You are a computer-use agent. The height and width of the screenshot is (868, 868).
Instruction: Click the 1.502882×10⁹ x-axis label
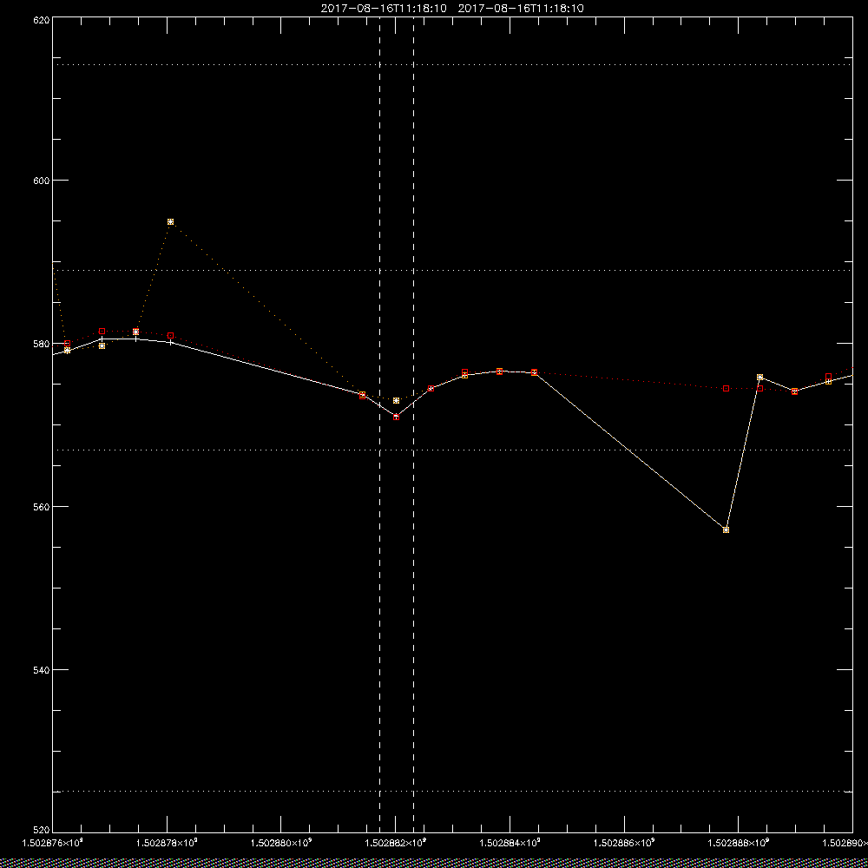pos(395,843)
